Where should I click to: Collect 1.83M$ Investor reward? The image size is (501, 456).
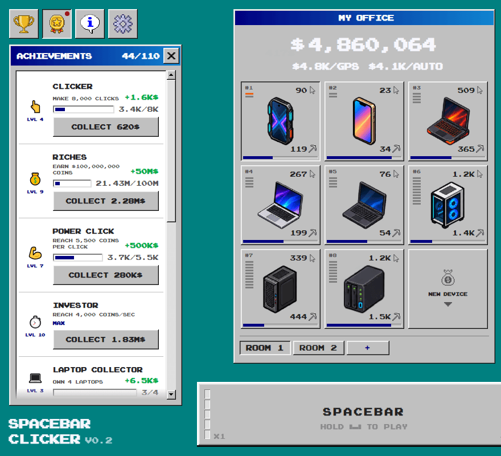(x=106, y=340)
